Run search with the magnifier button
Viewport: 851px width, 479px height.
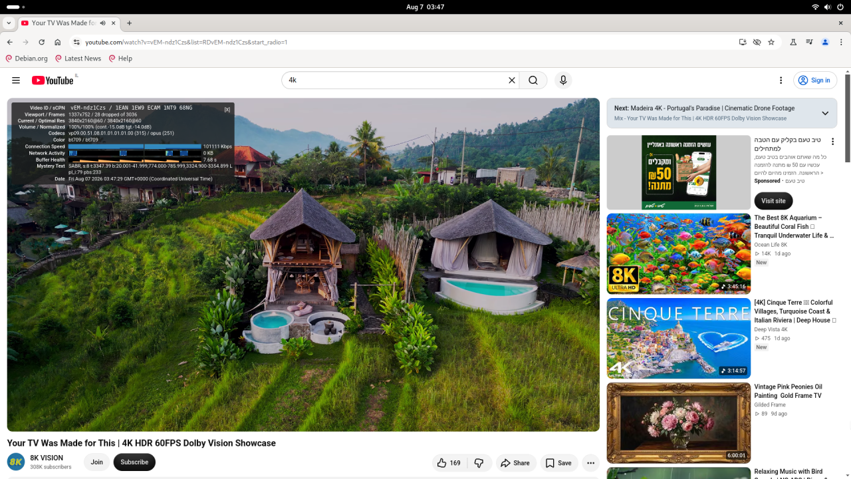point(533,80)
